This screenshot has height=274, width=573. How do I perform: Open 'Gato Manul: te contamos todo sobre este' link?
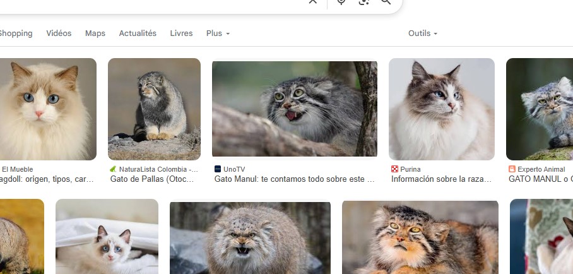click(x=295, y=179)
